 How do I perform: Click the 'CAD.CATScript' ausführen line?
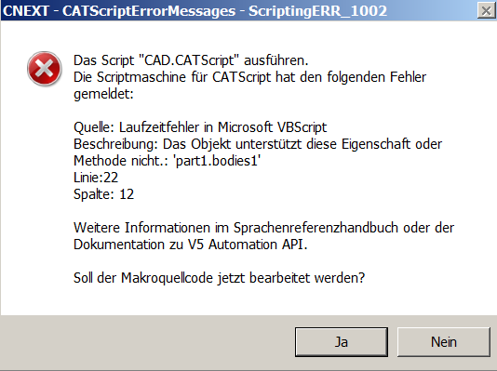(191, 60)
